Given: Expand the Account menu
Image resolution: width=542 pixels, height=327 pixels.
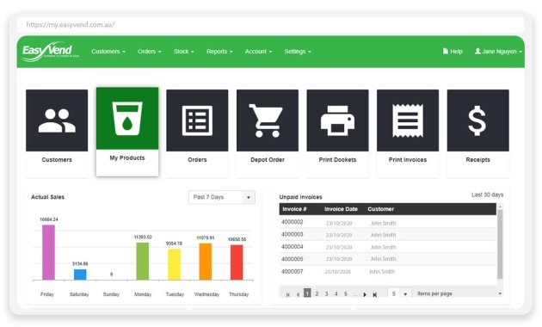Looking at the screenshot, I should pos(258,52).
